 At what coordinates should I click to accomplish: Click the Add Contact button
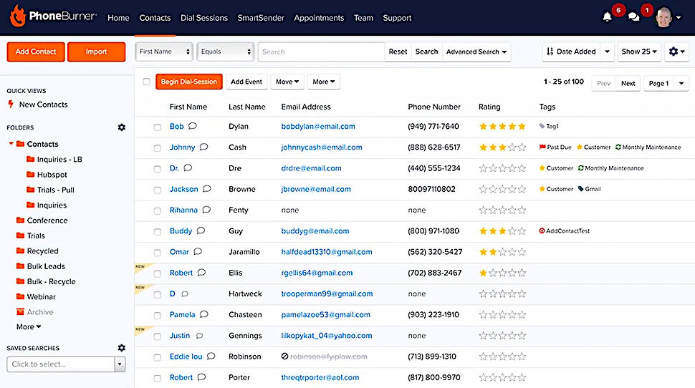(36, 52)
